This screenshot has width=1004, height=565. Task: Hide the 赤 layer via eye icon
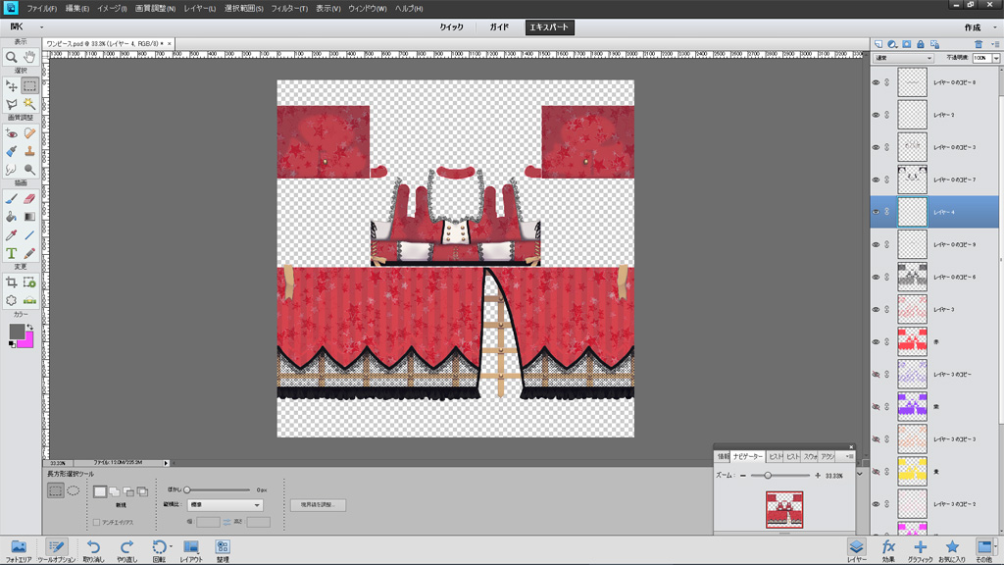(876, 341)
